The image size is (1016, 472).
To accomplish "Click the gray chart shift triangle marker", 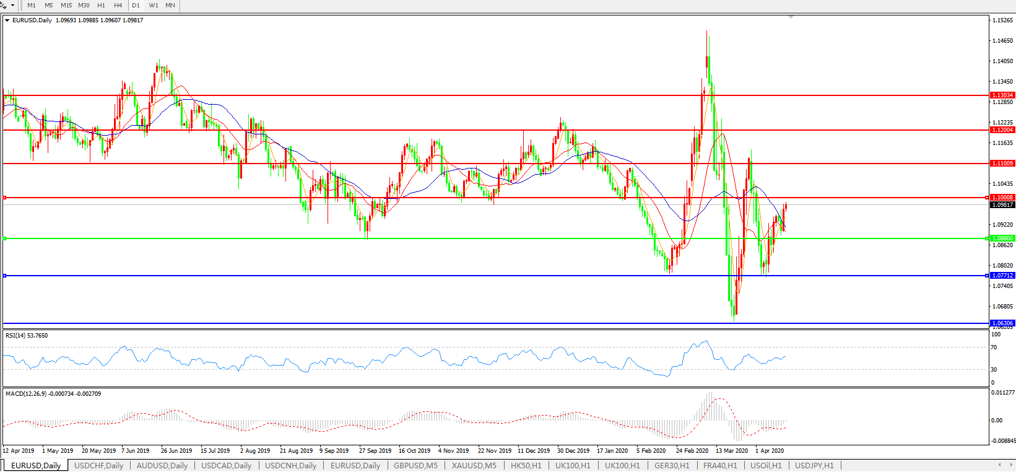I will [791, 17].
